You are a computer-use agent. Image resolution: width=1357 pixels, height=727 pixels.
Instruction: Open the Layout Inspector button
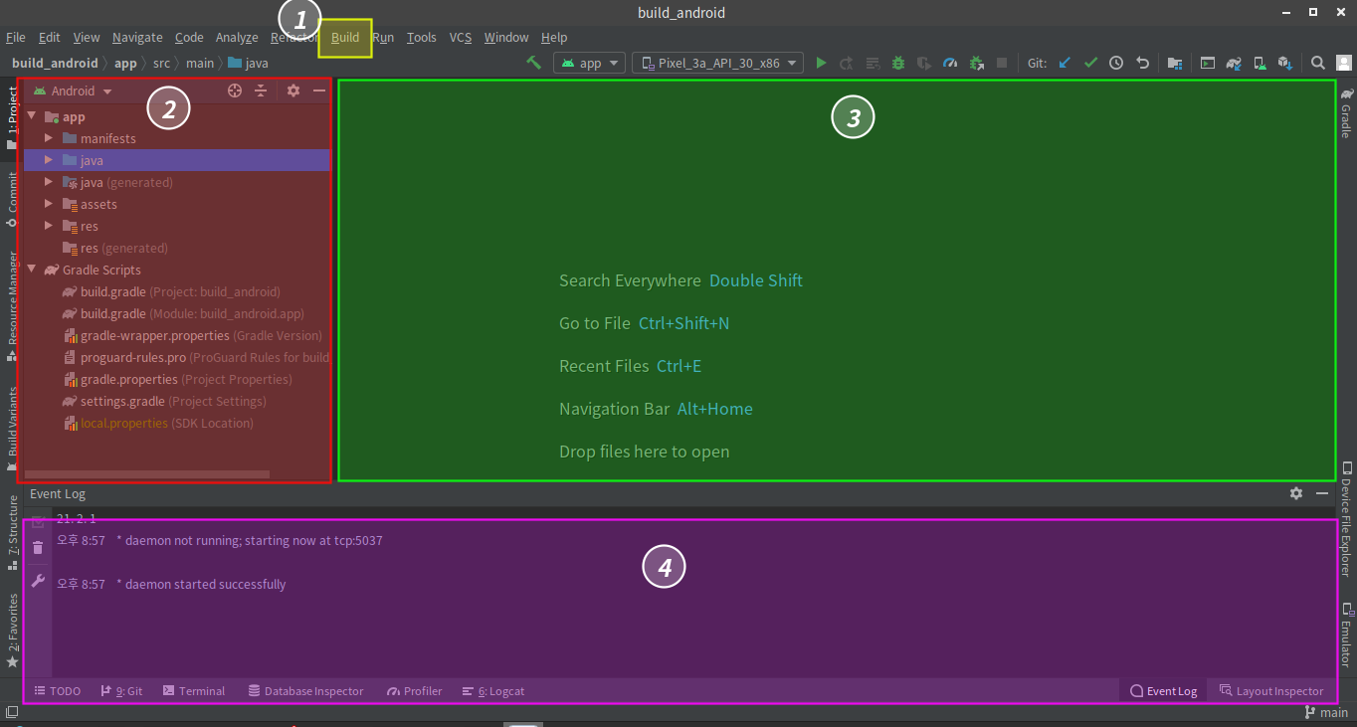tap(1271, 691)
